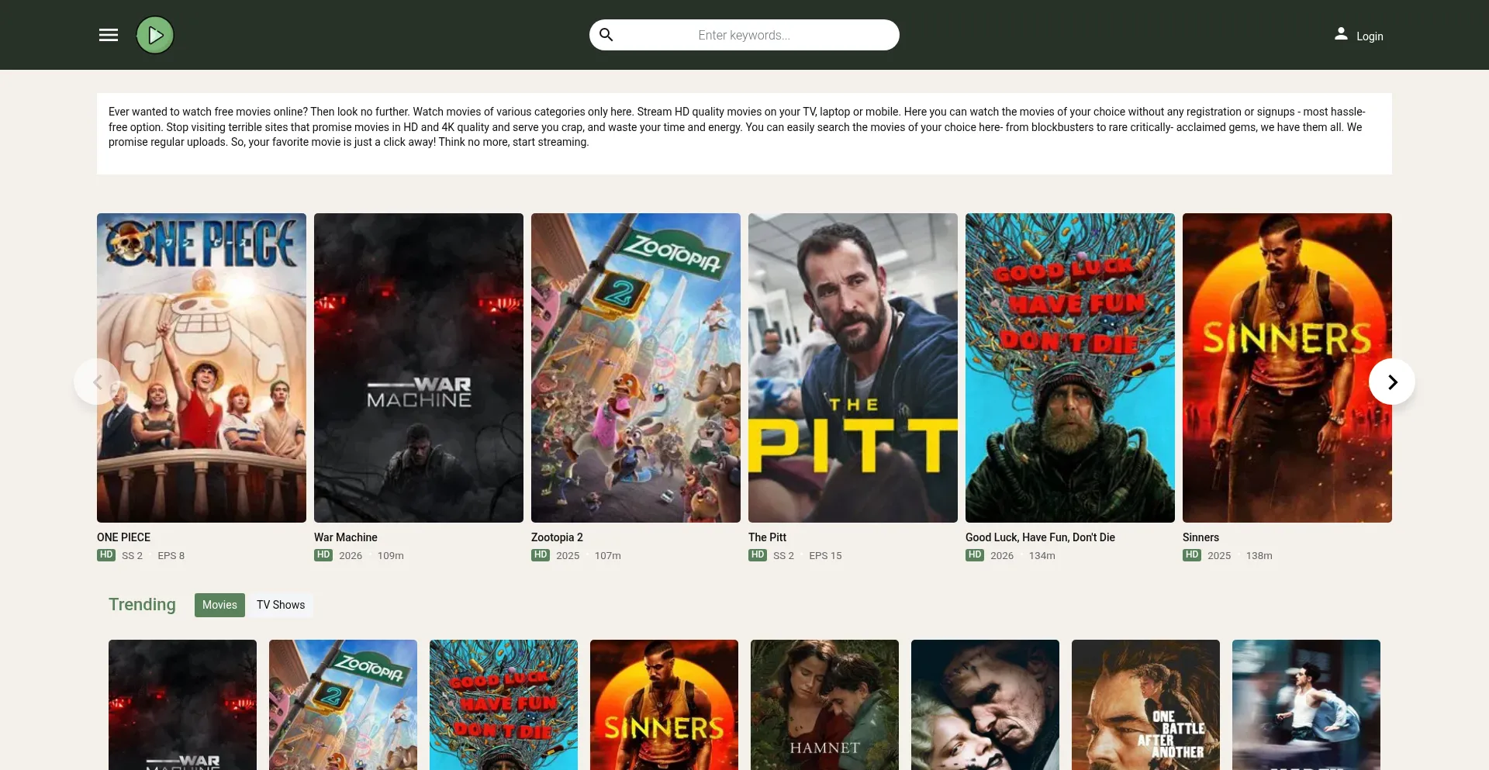Click "107m" under Zootopia 2

tap(607, 556)
